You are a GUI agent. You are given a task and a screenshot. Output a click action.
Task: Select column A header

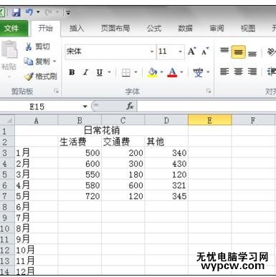pos(37,120)
